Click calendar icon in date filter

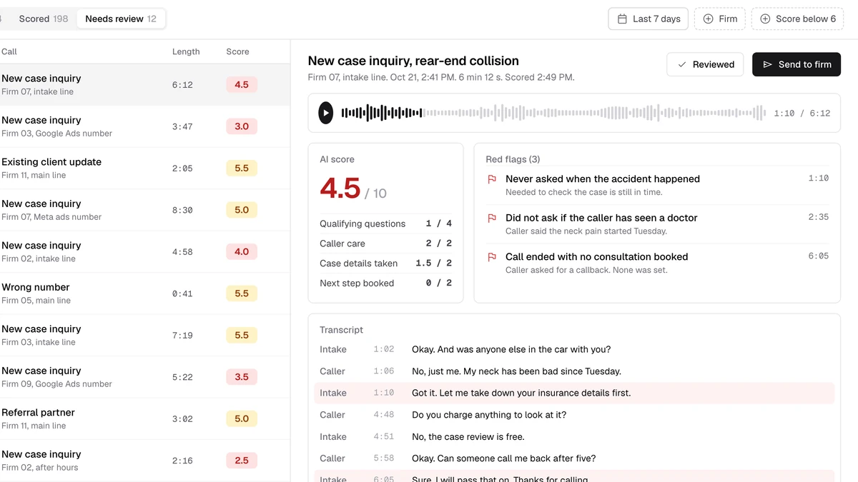622,19
